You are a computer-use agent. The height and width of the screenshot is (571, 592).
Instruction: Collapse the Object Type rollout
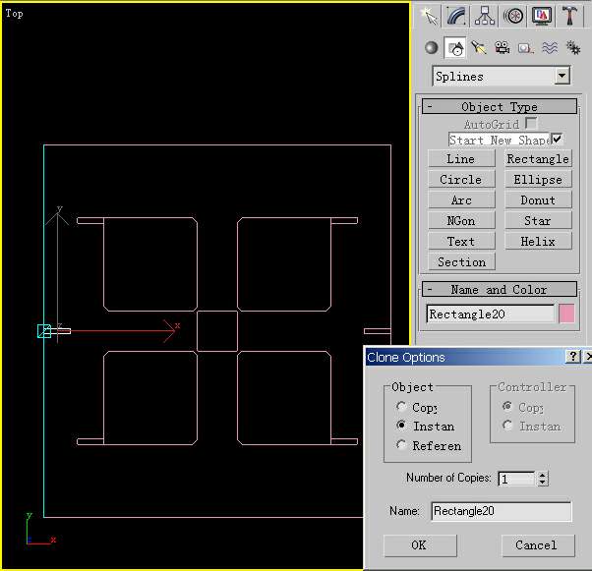[500, 107]
